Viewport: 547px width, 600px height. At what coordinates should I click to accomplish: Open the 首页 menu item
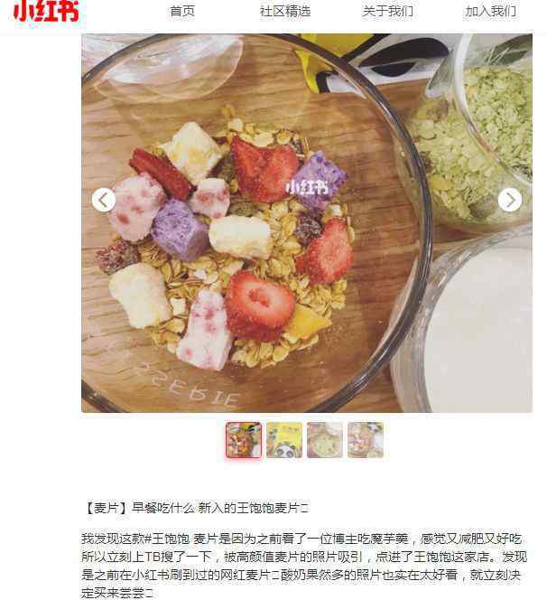click(182, 11)
